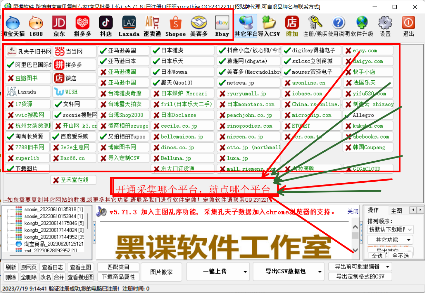This screenshot has height=293, width=425.
Task: Click the tab strip's right scroll arrow
Action: 420,210
